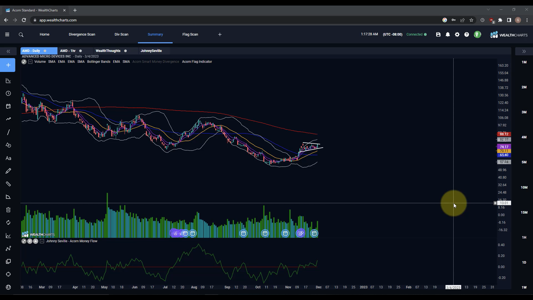533x300 pixels.
Task: Click the refresh chart icon
Action: [x=8, y=222]
